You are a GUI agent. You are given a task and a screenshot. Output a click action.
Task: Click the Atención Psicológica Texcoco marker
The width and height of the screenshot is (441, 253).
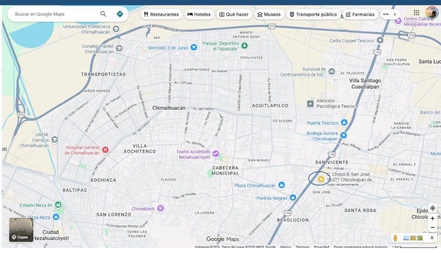310,104
